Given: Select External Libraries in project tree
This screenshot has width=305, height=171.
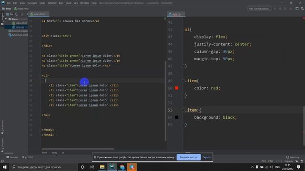Looking at the screenshot, I should click(x=18, y=31).
